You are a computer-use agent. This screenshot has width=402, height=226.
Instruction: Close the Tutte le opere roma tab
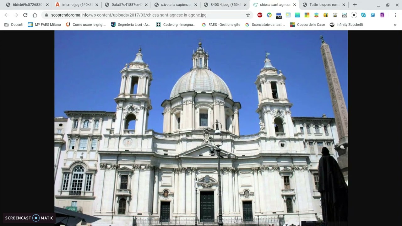pyautogui.click(x=344, y=5)
